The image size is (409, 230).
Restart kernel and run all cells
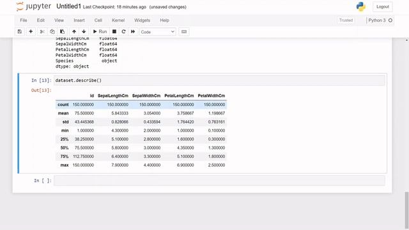point(133,31)
